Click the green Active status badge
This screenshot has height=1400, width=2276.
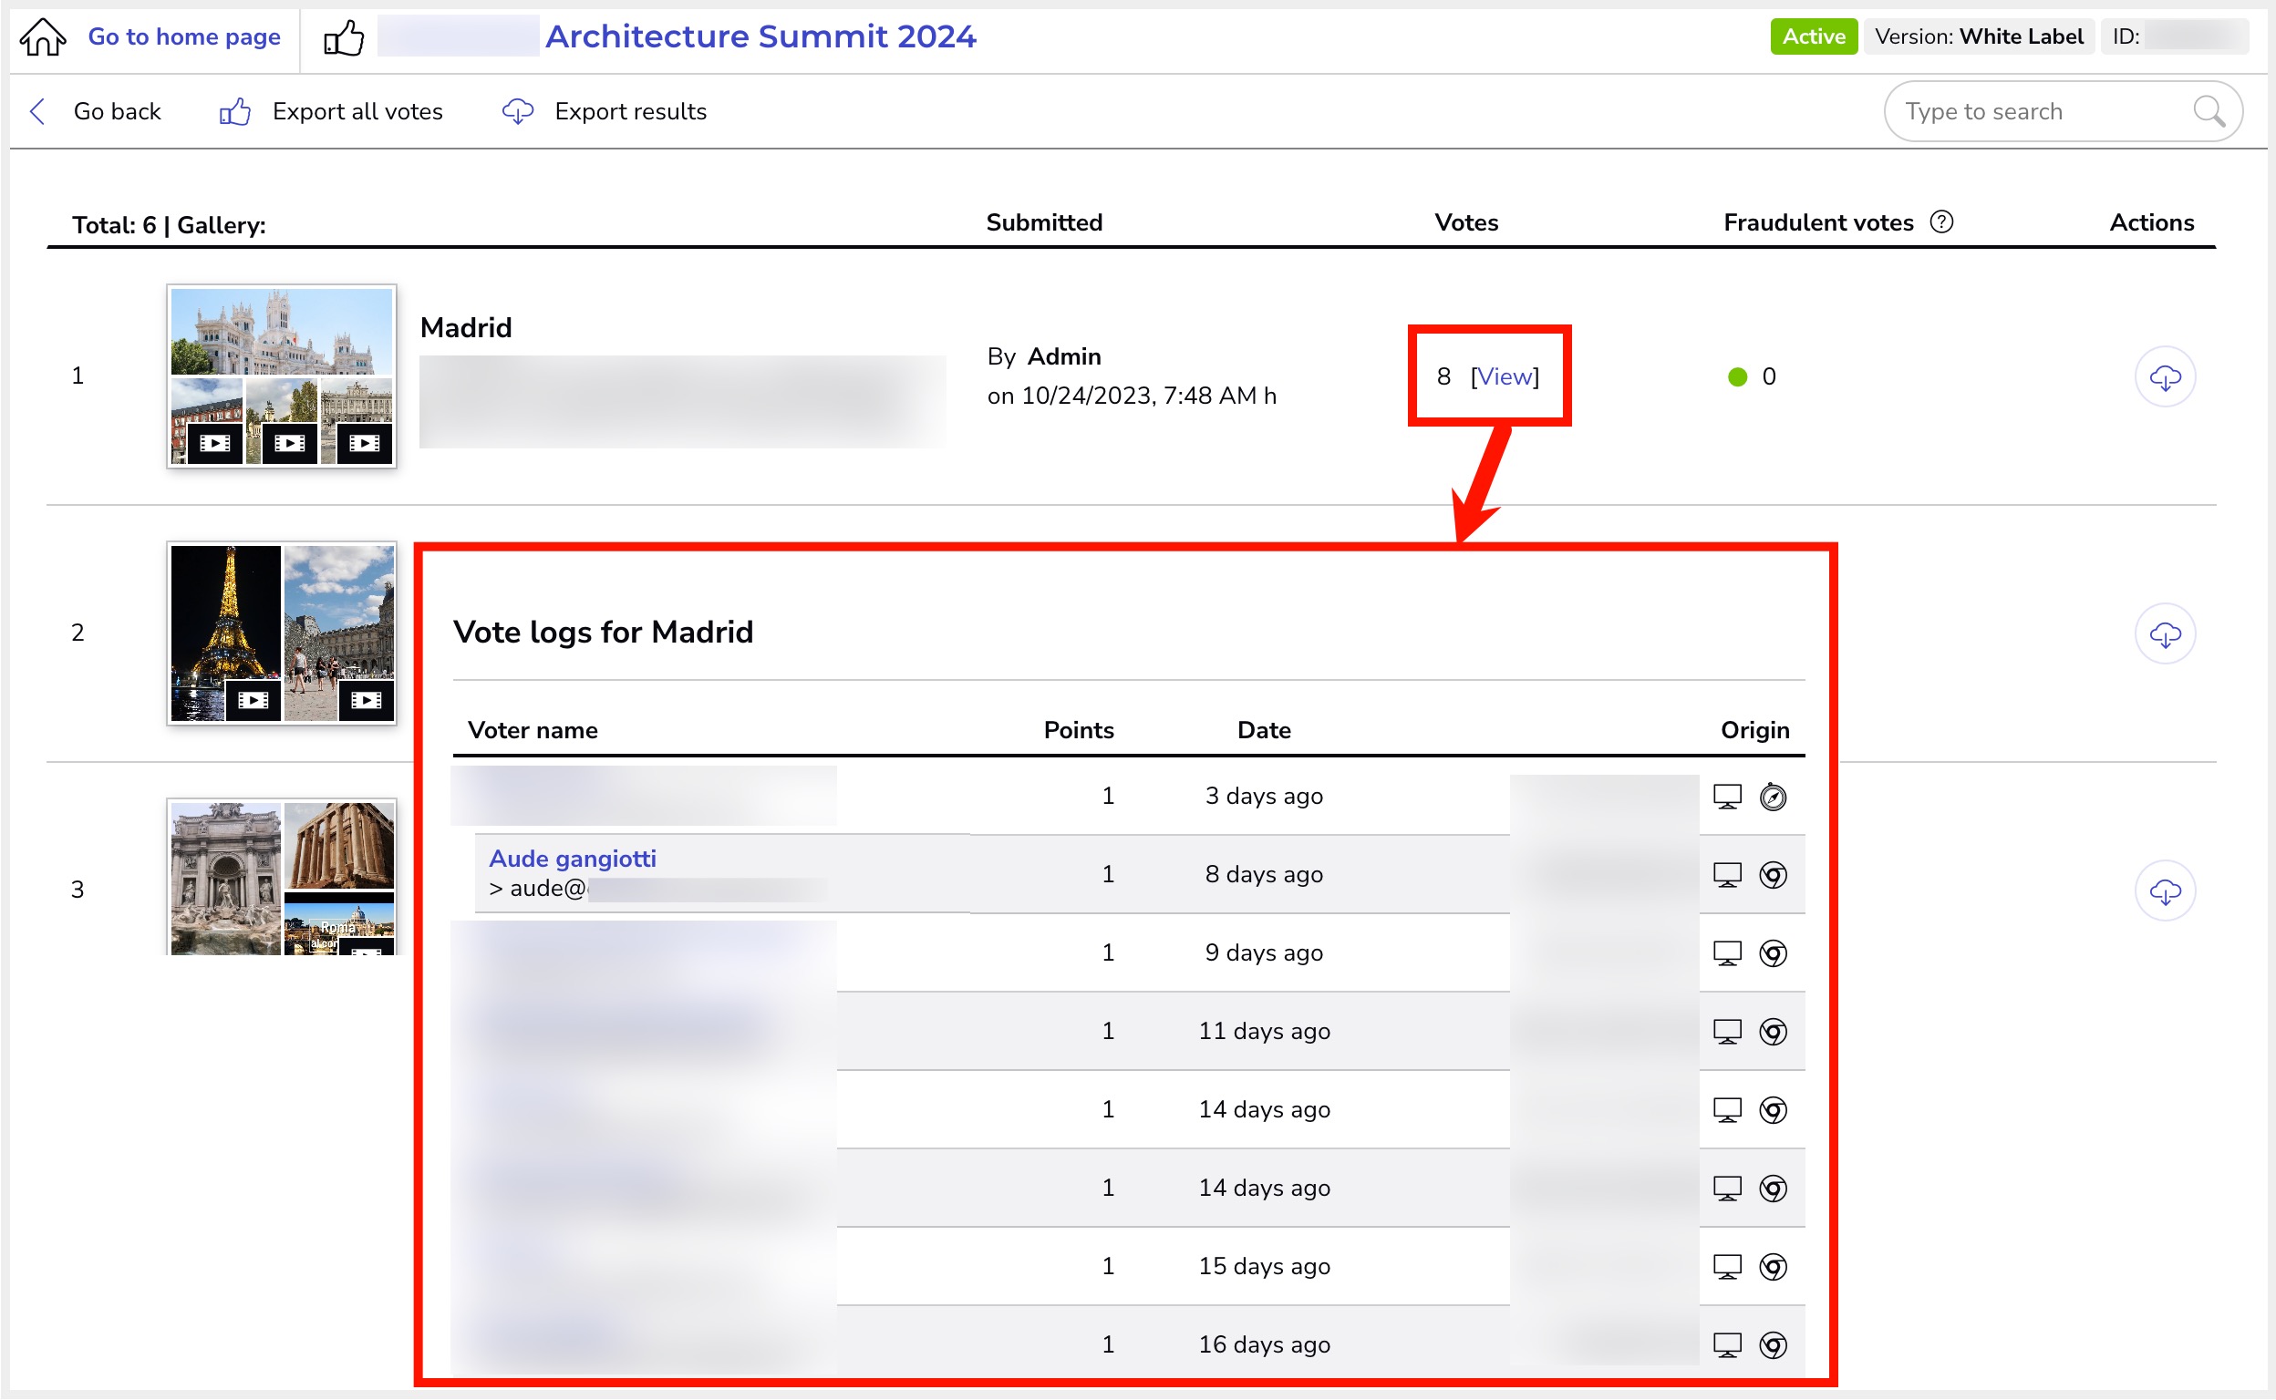click(x=1813, y=37)
